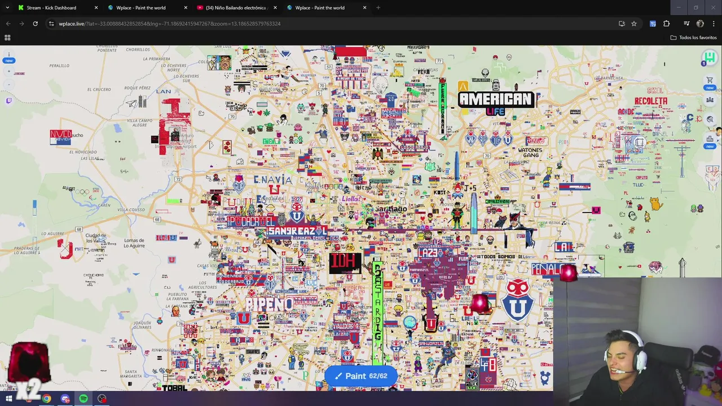Reload the current page

35,24
